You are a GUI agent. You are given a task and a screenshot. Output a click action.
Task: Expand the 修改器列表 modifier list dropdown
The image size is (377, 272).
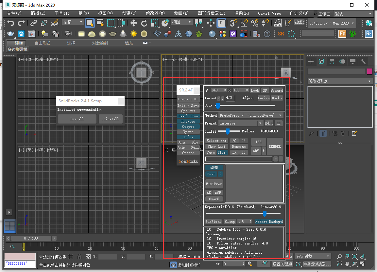click(340, 81)
